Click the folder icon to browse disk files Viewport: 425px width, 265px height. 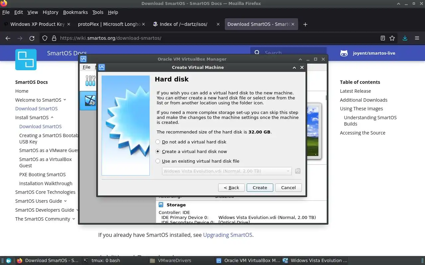pos(298,171)
